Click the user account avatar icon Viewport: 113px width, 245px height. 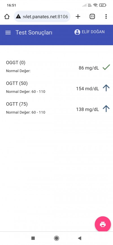coord(77,32)
